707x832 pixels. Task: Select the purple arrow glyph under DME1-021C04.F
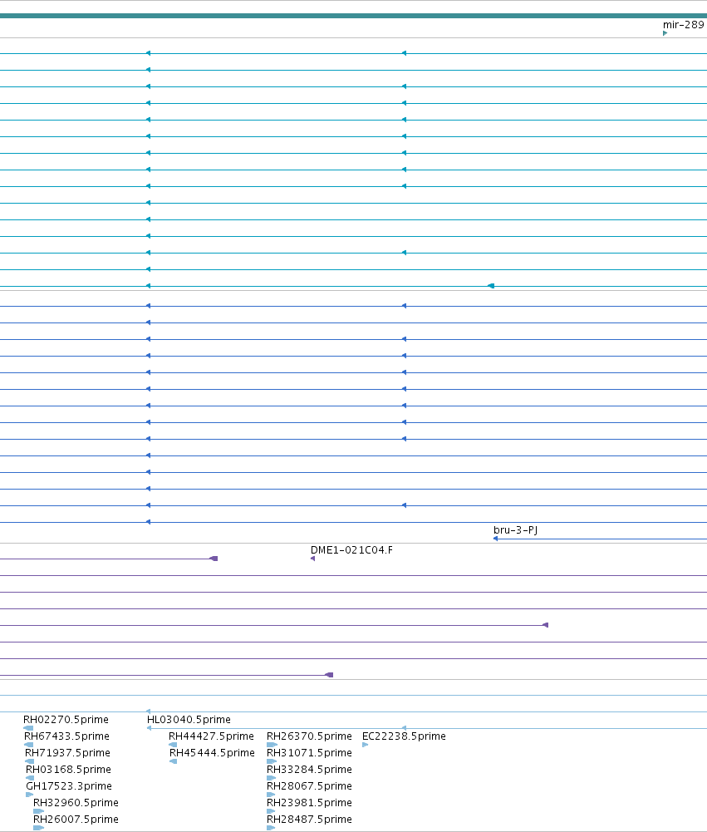pyautogui.click(x=313, y=559)
